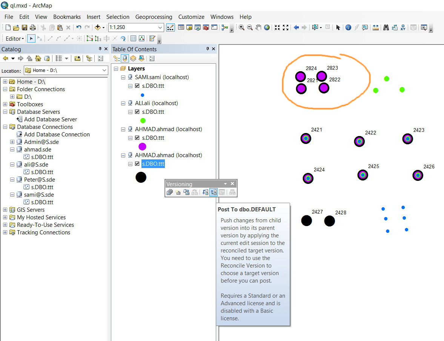Switch TOC to List By Selection
The height and width of the screenshot is (341, 444).
tap(141, 58)
